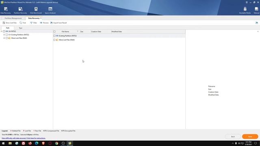Sort by the Creation Date column
Image resolution: width=260 pixels, height=146 pixels.
click(x=101, y=32)
